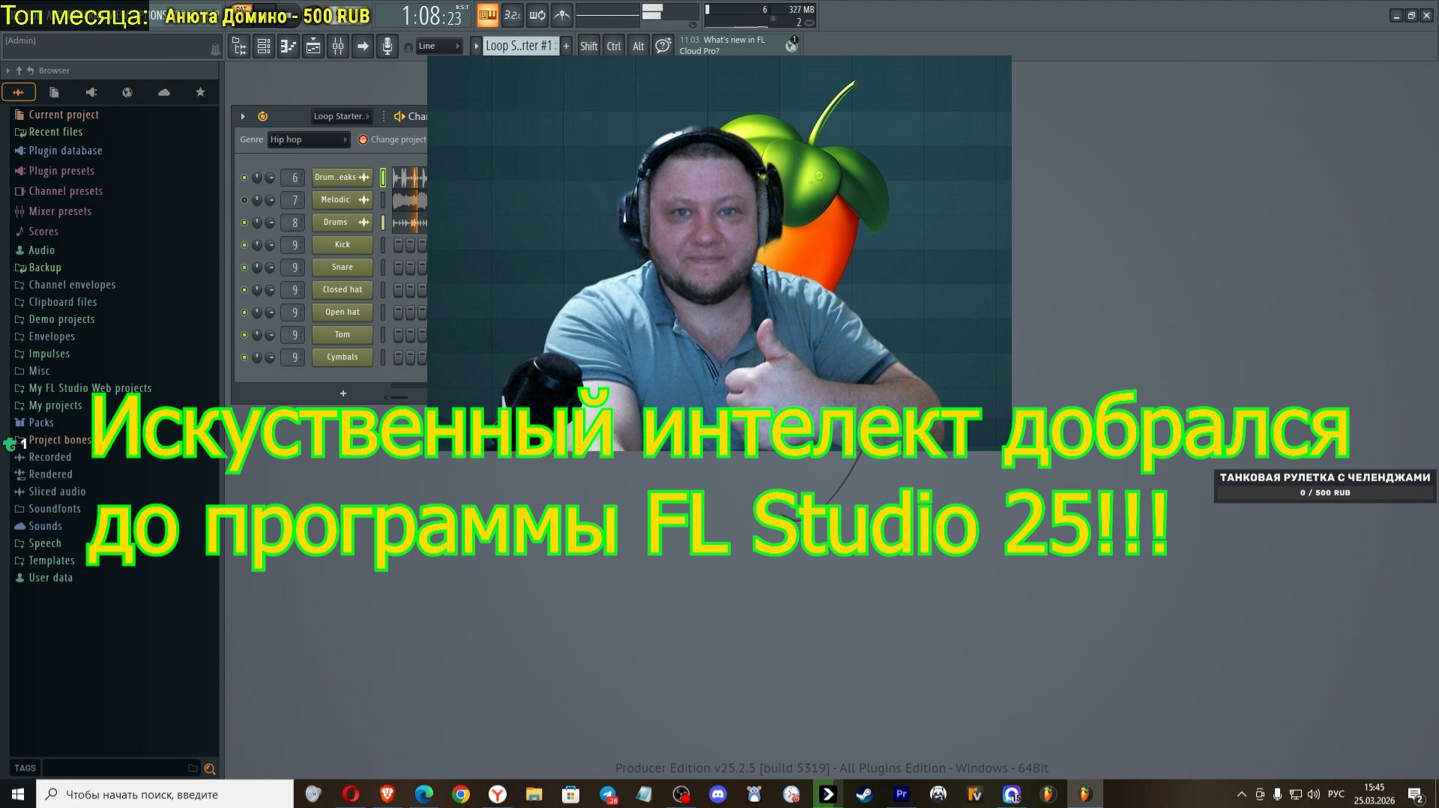Screen dimensions: 1439x808
Task: Click the Channel rack icon in toolbar
Action: pos(264,46)
